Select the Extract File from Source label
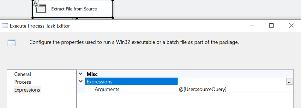 pyautogui.click(x=74, y=9)
